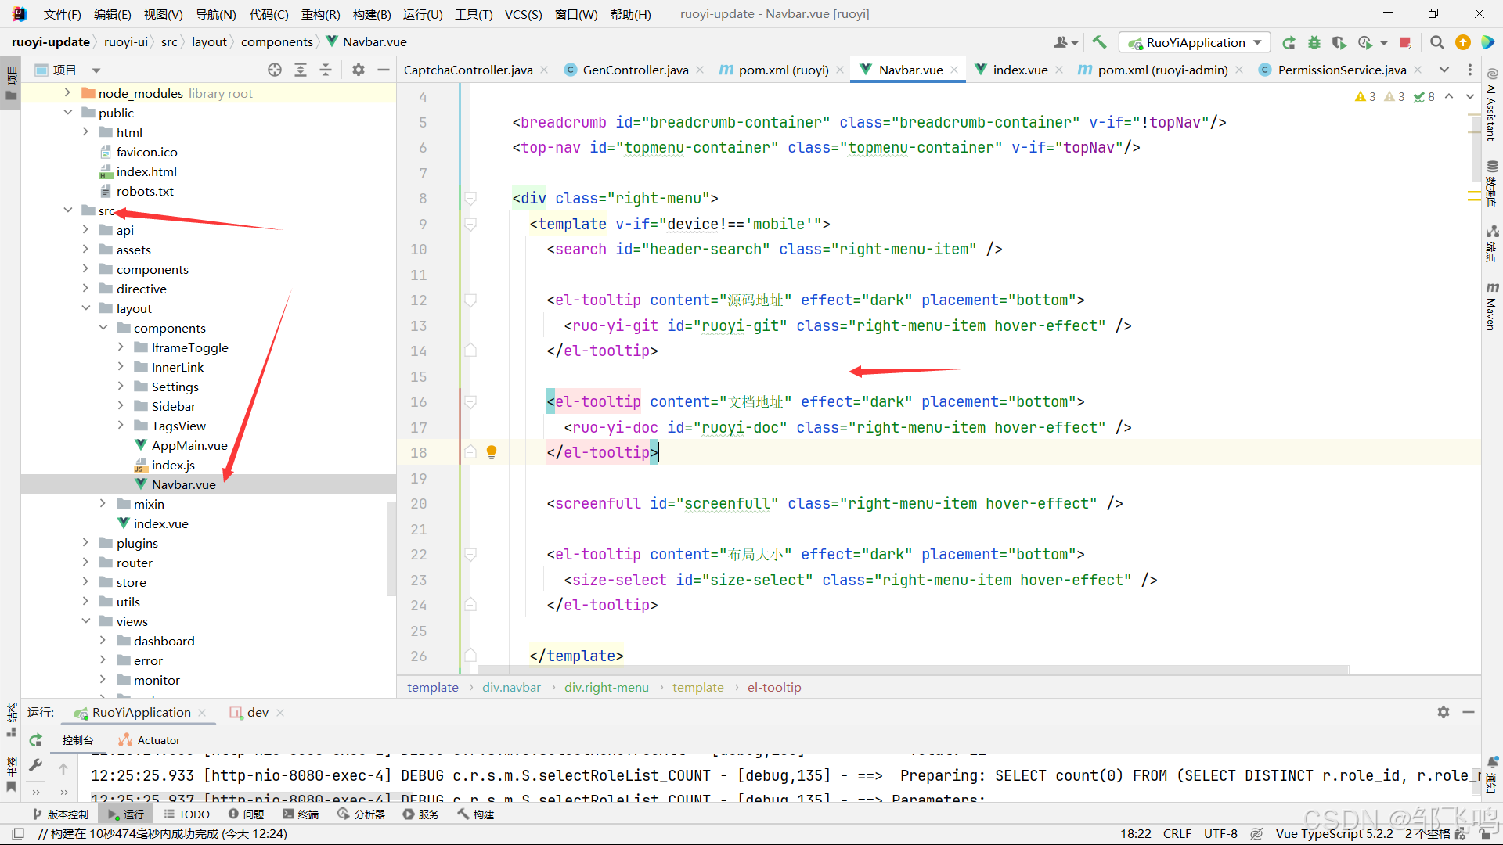1503x845 pixels.
Task: Select opened file locate target icon
Action: (x=275, y=70)
